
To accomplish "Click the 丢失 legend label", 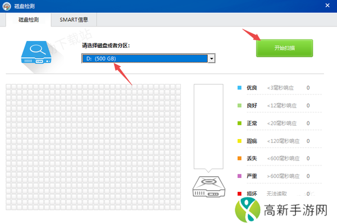I will (x=252, y=158).
